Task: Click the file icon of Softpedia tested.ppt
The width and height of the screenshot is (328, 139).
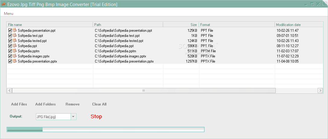Action: [14, 40]
